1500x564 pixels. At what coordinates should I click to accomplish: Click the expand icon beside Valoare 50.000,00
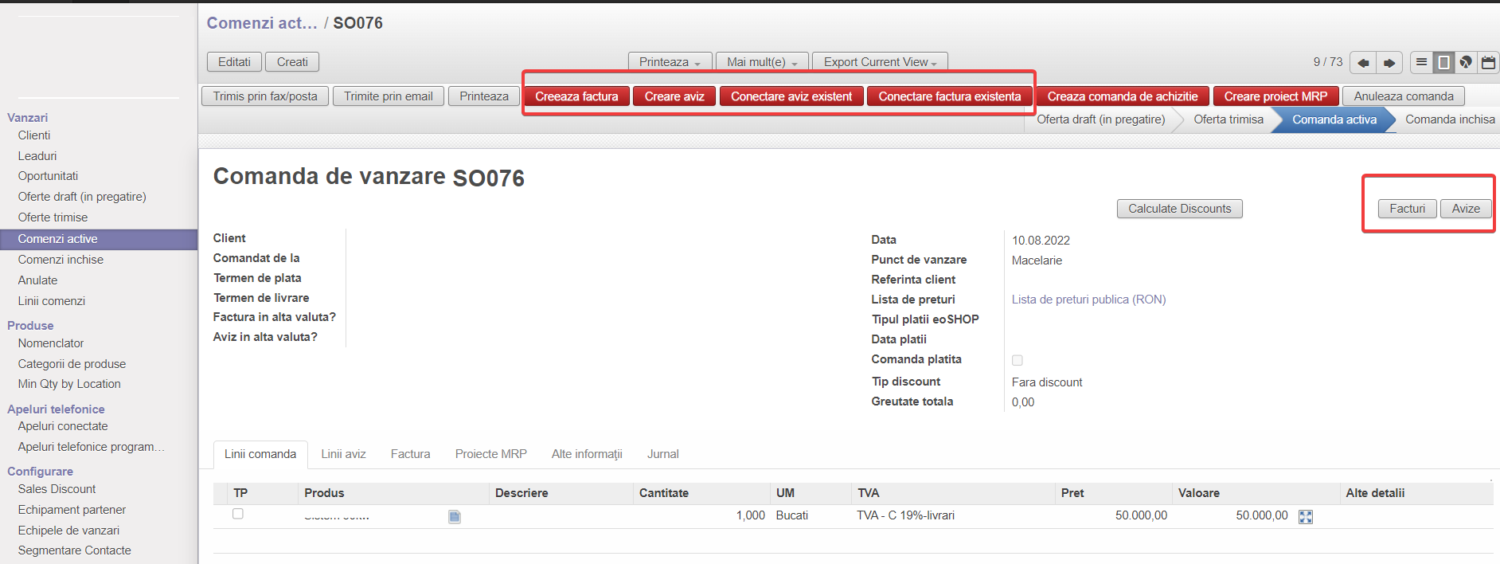[x=1306, y=517]
